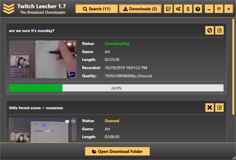The image size is (236, 160).
Task: Click the length value 02:55:58
Action: (x=112, y=60)
